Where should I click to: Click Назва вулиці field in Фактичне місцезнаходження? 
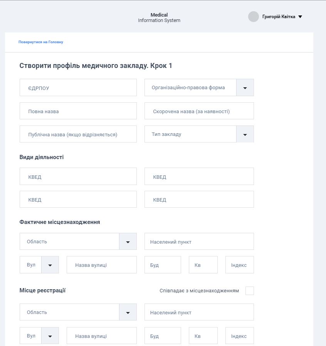(x=102, y=265)
